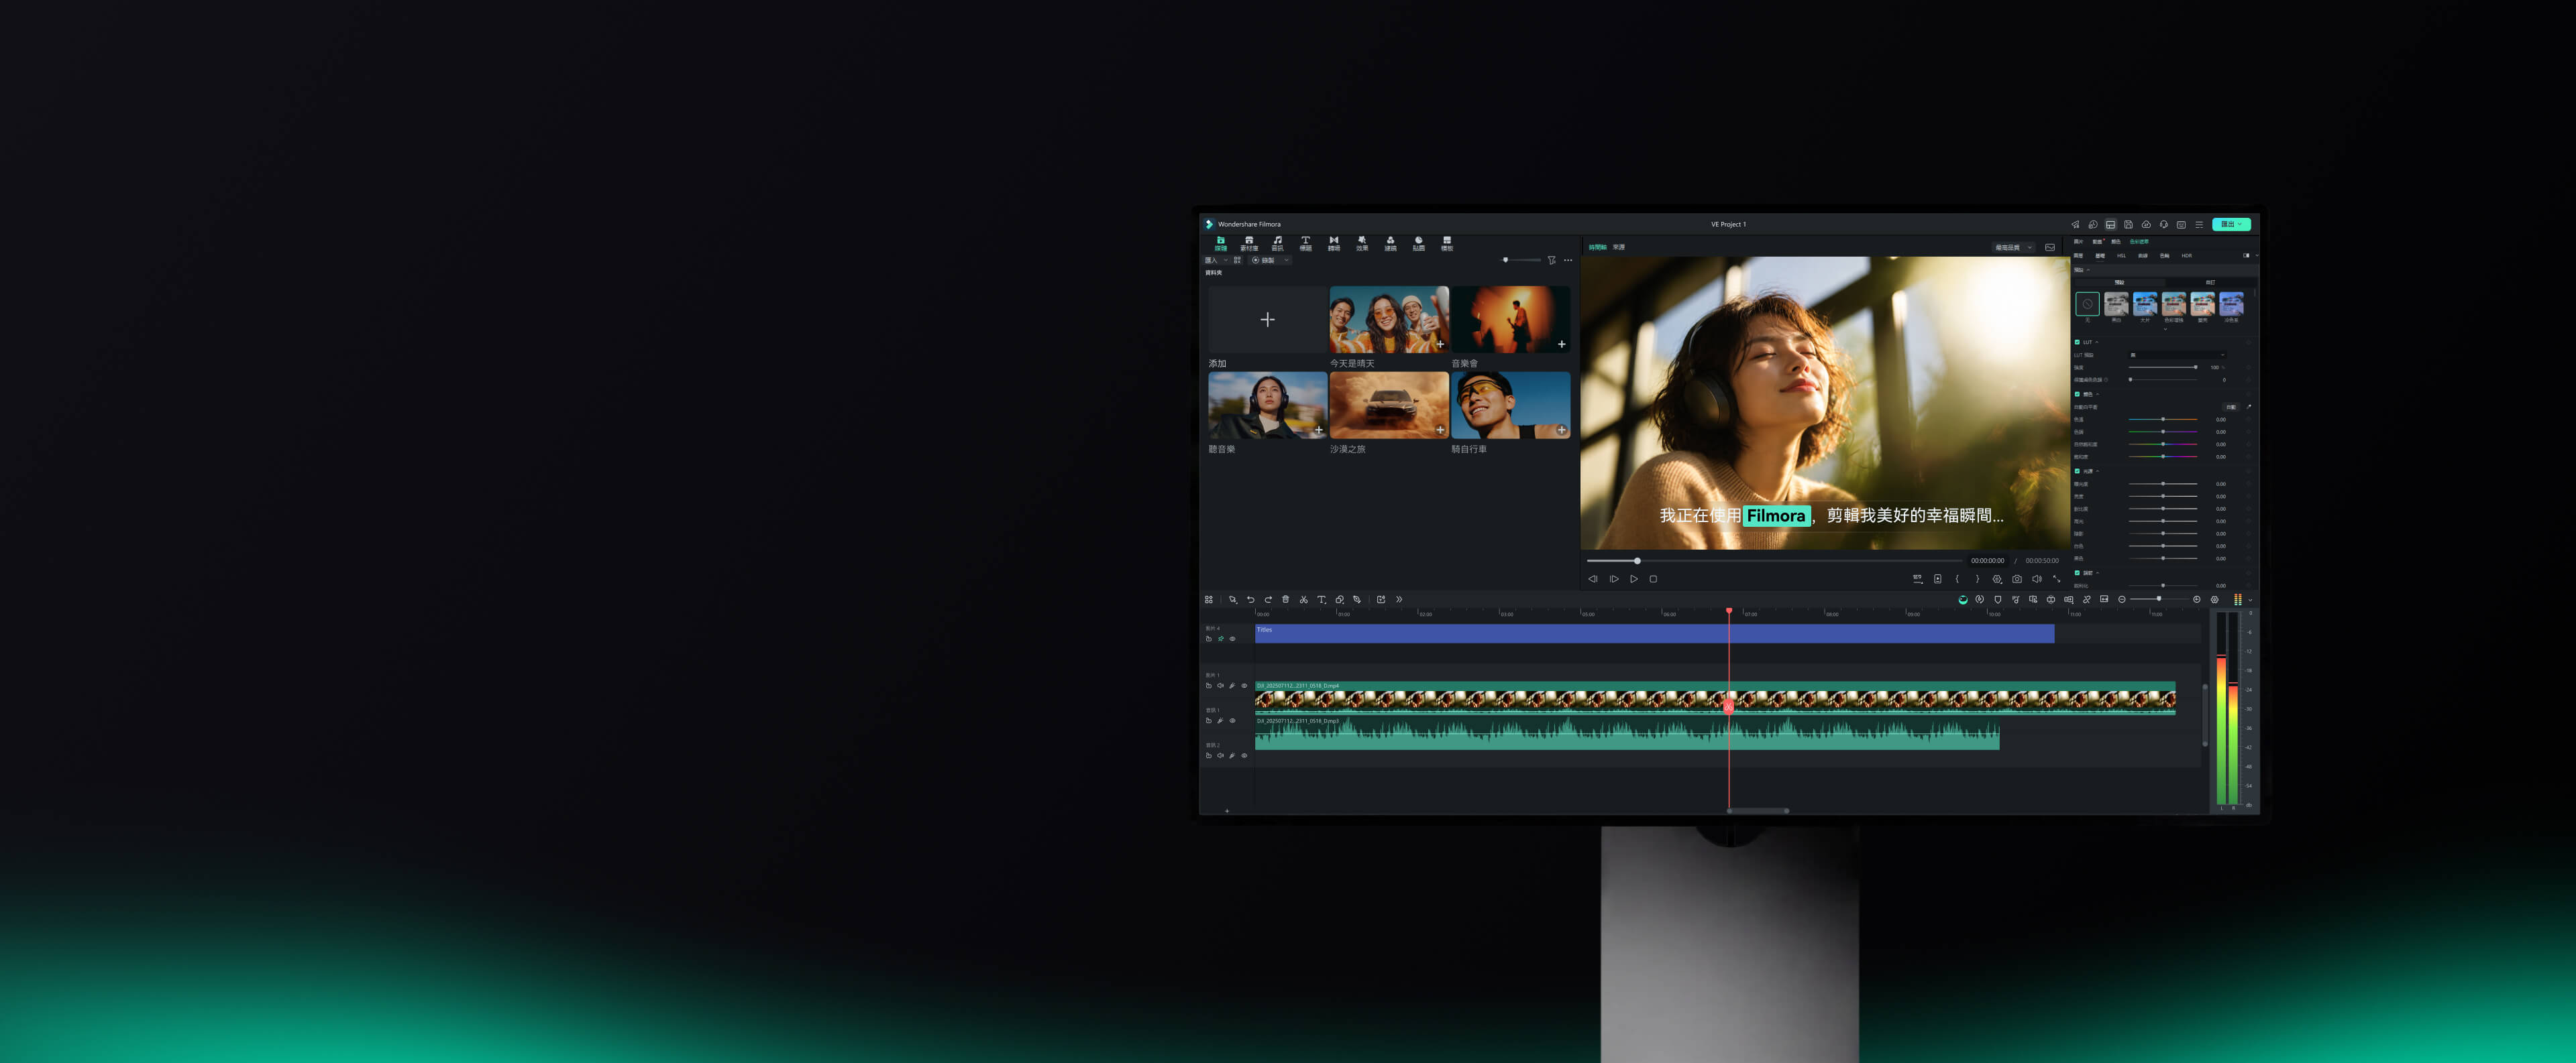Toggle eye icon on DJI mp4 video track
This screenshot has height=1063, width=2576.
point(1244,686)
